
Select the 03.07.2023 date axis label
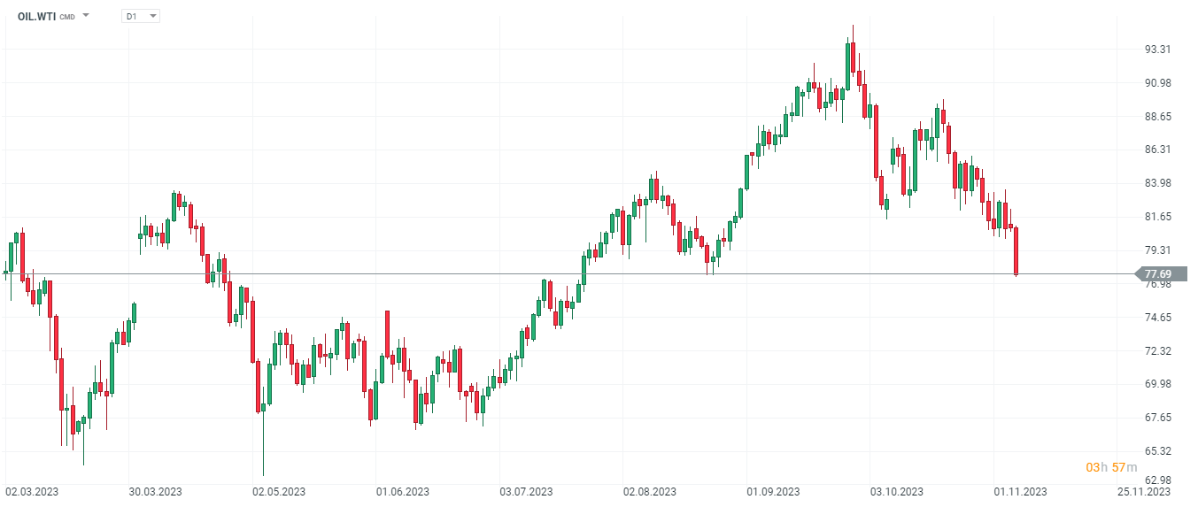(525, 492)
